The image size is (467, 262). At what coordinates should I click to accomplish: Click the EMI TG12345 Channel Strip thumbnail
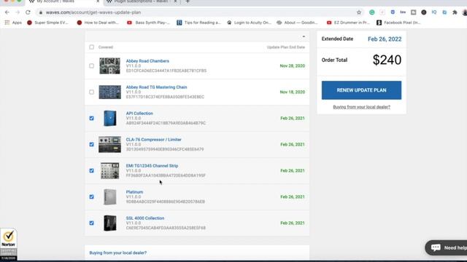click(110, 170)
